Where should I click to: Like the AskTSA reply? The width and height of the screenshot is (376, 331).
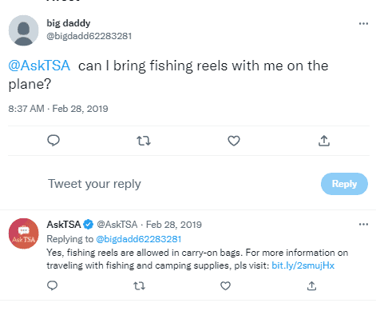(225, 286)
